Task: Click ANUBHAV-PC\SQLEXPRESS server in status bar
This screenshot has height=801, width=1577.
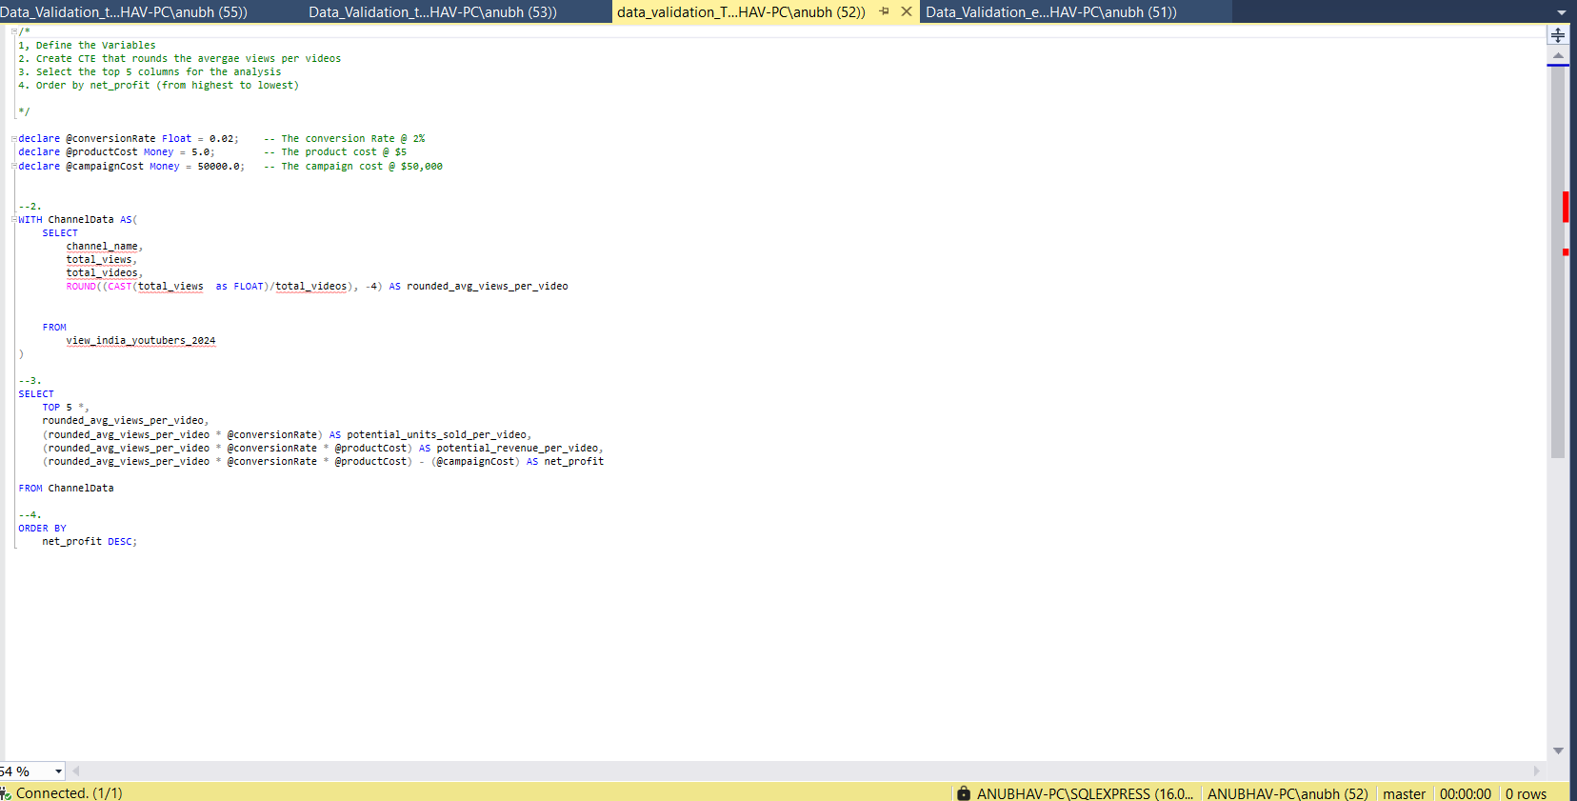Action: [1085, 793]
